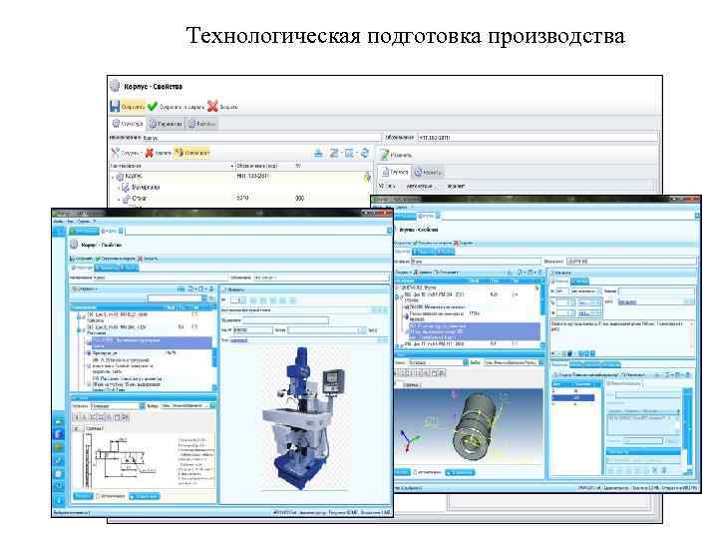
Task: Click the refresh arrows icon in back window toolbar
Action: click(365, 153)
